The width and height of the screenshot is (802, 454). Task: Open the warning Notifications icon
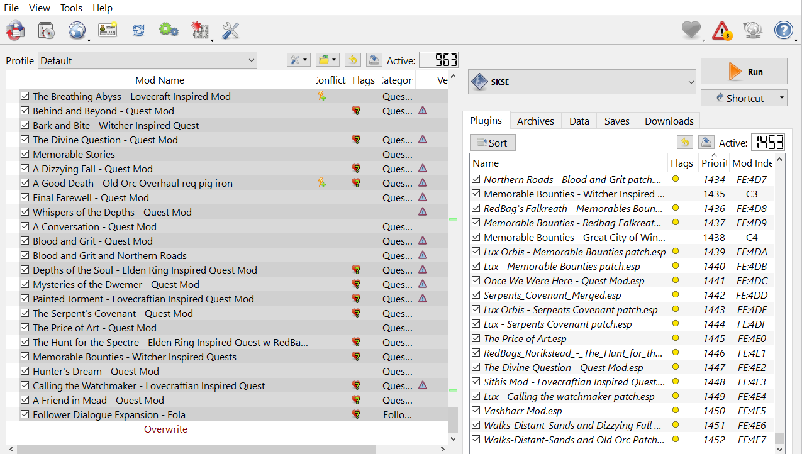point(721,30)
